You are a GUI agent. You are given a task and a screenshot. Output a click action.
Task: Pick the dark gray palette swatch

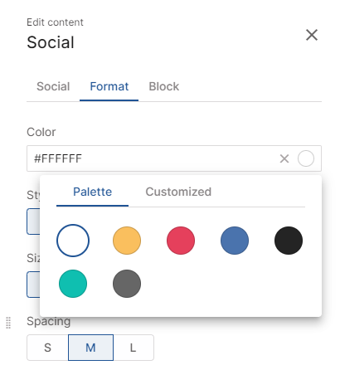pos(127,284)
